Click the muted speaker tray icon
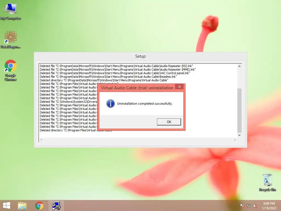This screenshot has width=281, height=211. [255, 206]
